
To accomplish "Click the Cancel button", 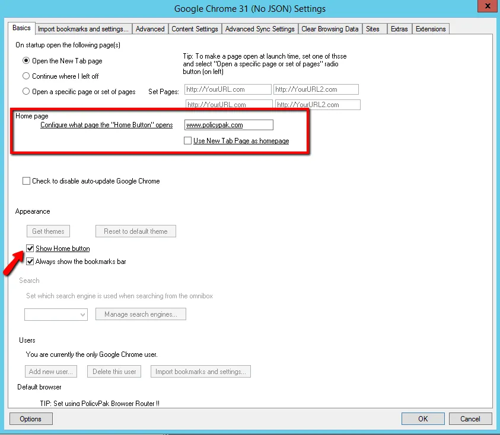I will coord(470,419).
